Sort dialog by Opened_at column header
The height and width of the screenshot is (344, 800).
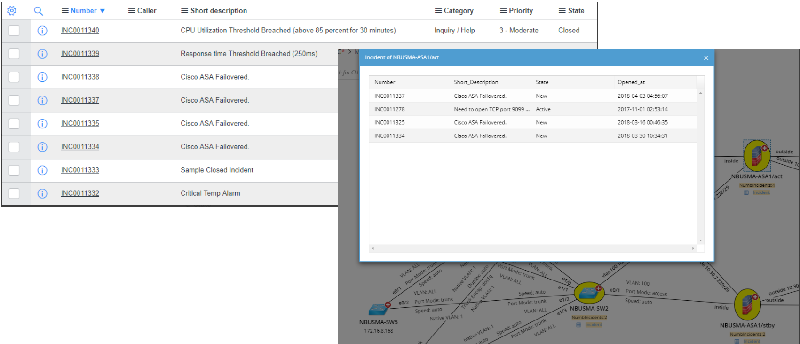(656, 82)
